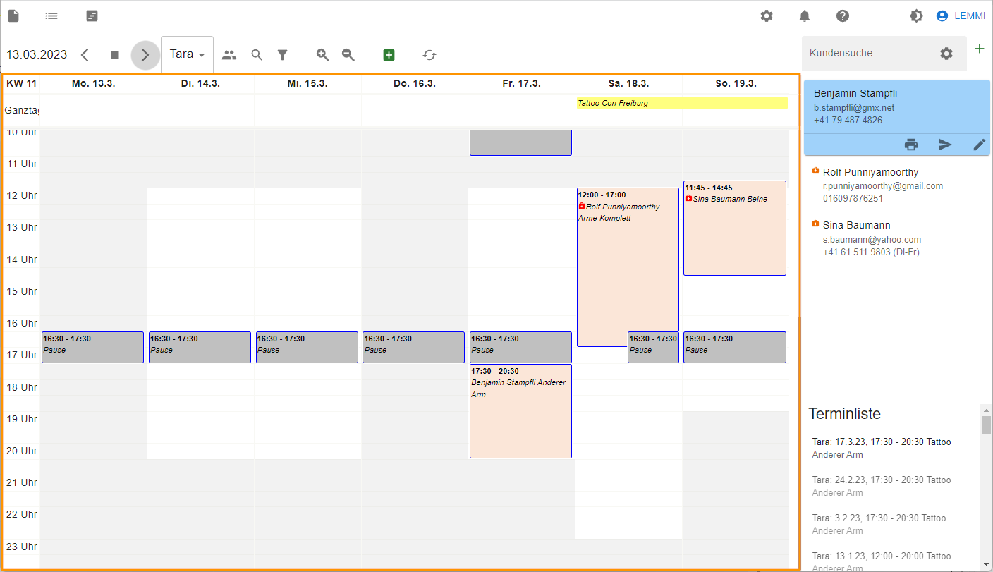Open the grey Friday morning block

click(x=520, y=142)
